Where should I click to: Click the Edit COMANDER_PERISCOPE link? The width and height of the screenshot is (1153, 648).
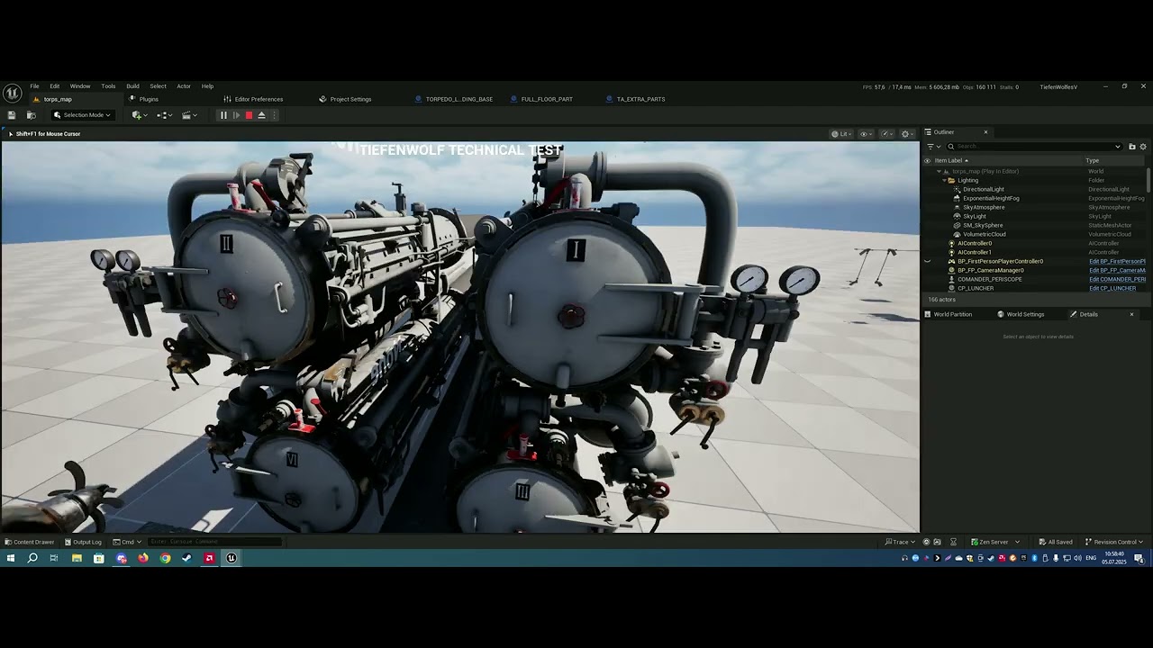[1117, 279]
